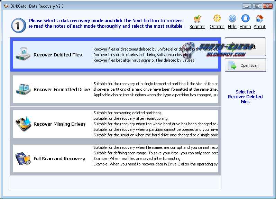The height and width of the screenshot is (199, 276).
Task: Open the Register link
Action: coord(197,27)
